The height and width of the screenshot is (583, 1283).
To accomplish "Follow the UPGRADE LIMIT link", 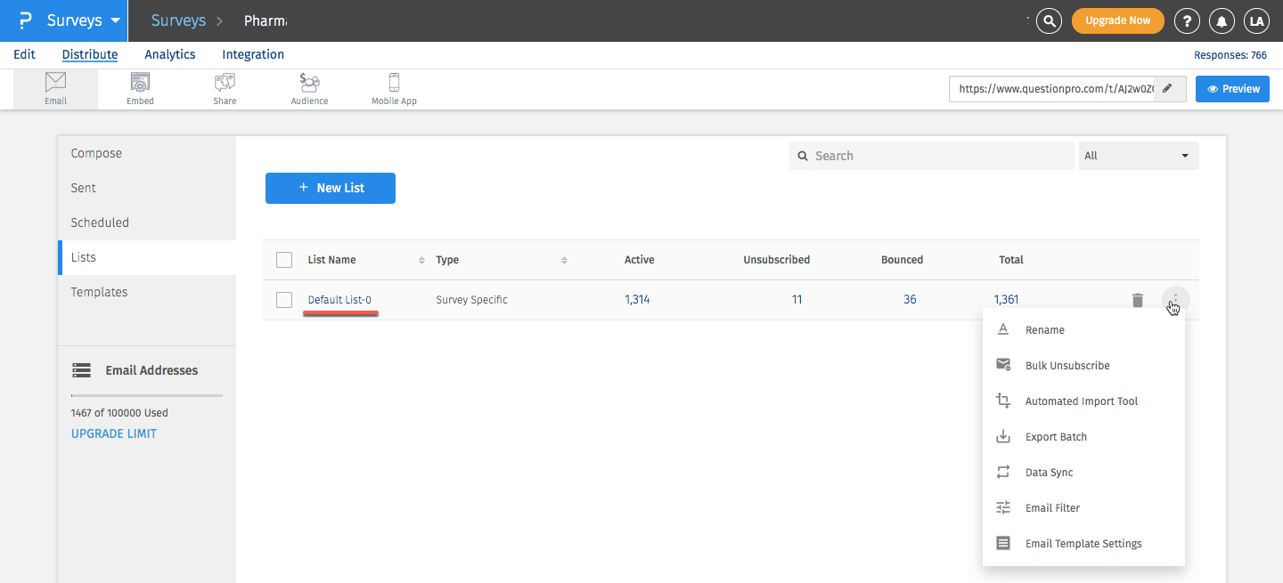I will 113,433.
